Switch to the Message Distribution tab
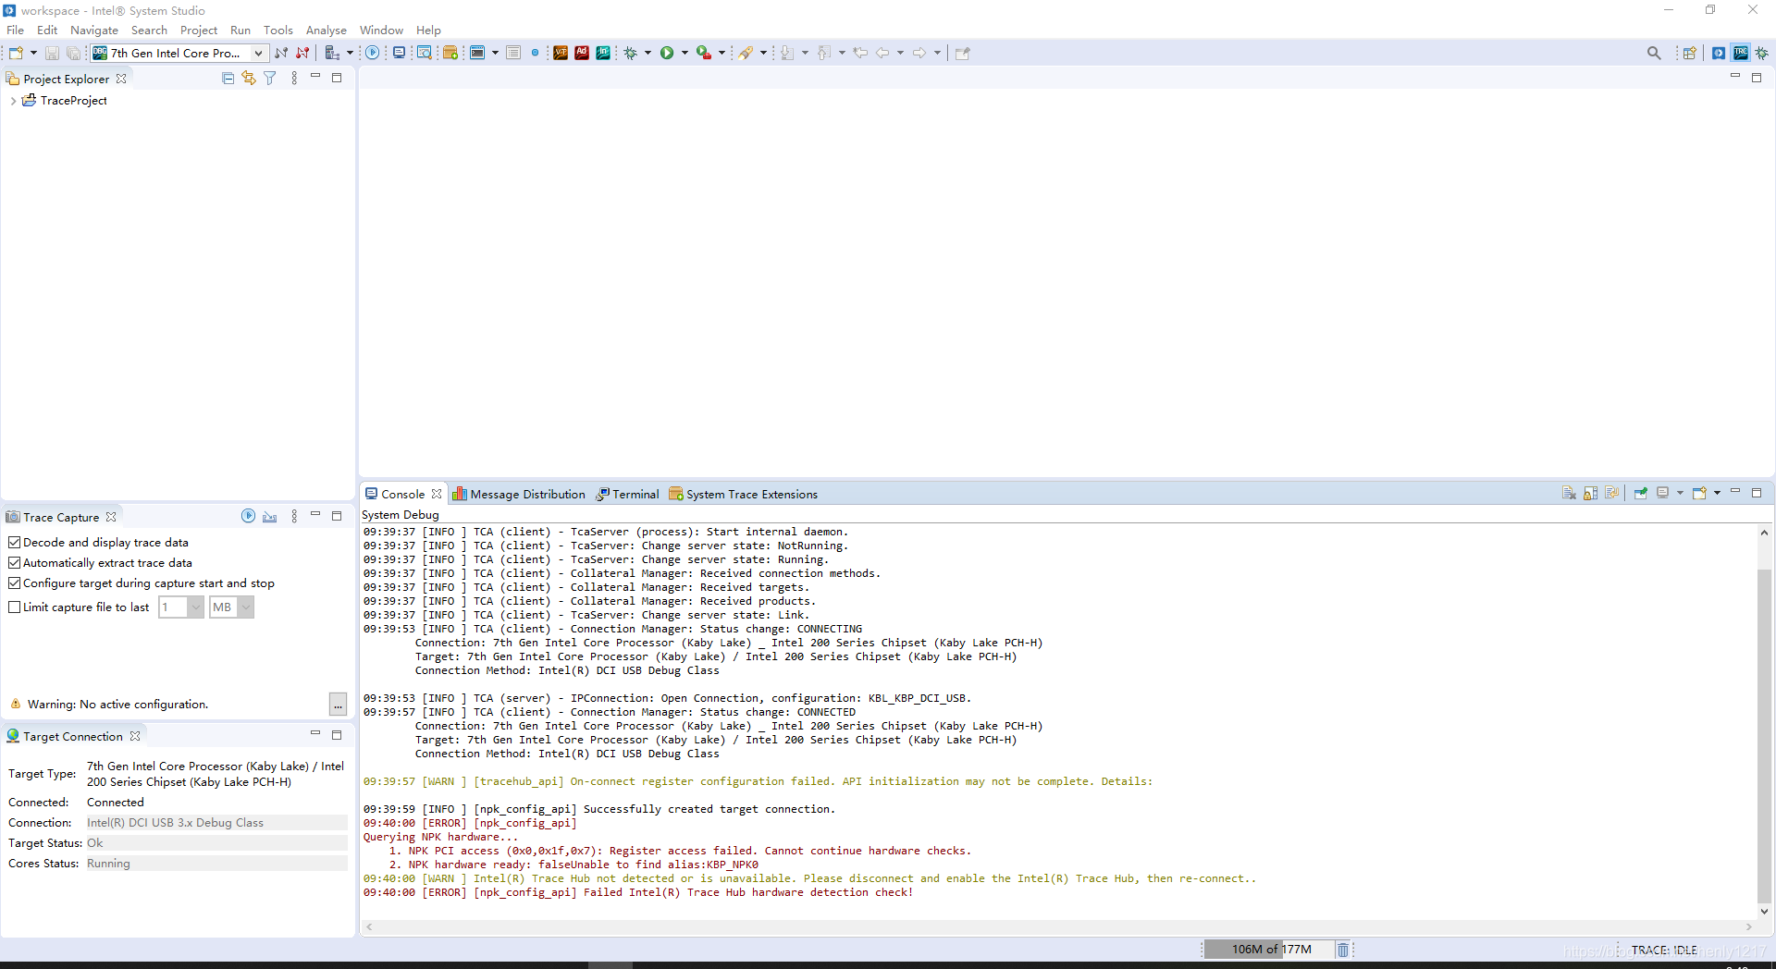1776x969 pixels. (520, 495)
